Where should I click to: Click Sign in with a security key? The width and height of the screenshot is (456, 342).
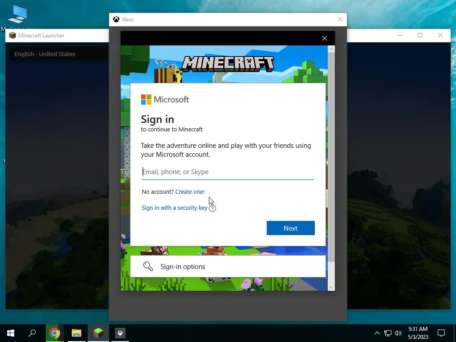(175, 208)
